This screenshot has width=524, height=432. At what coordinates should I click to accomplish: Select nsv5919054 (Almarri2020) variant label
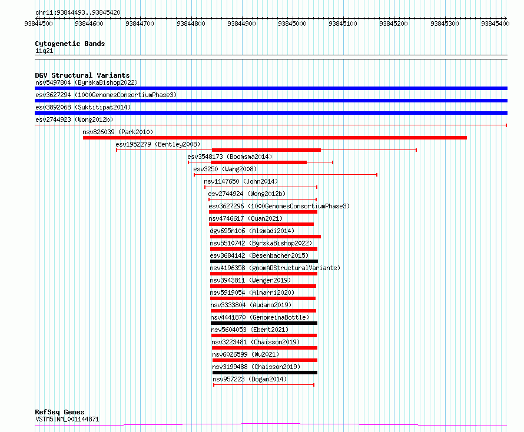pos(252,293)
